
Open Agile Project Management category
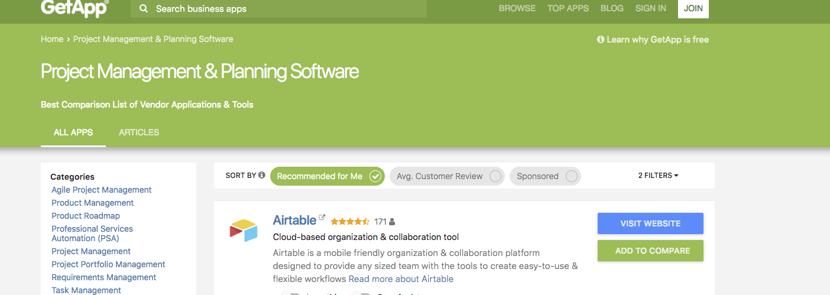[x=102, y=190]
